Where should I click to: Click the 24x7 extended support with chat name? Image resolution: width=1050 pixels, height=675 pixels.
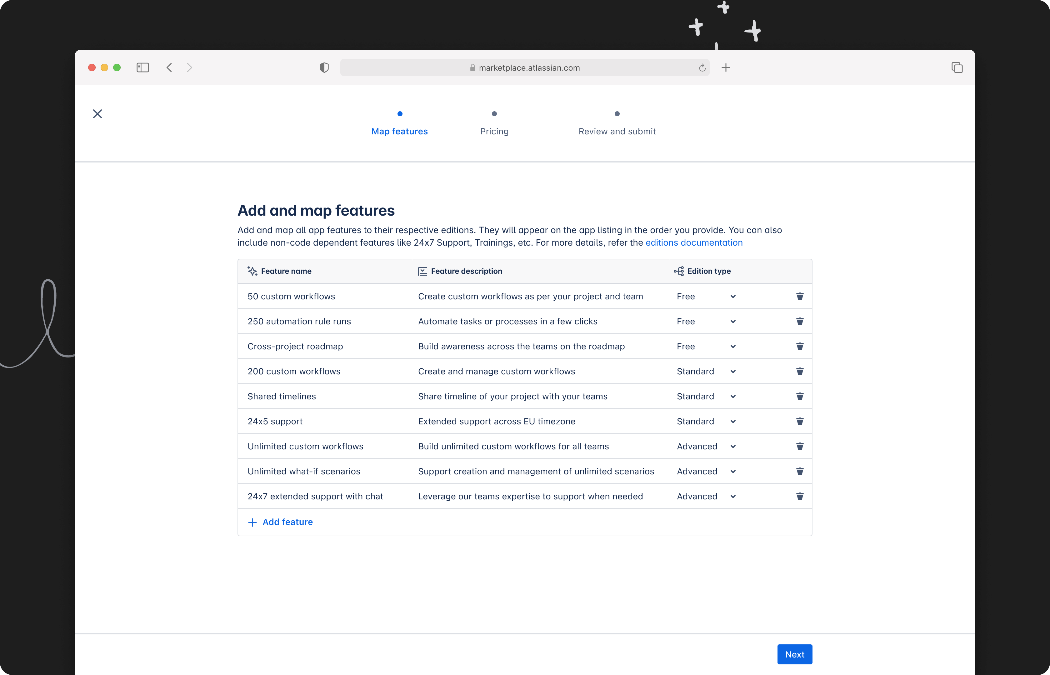click(x=315, y=496)
